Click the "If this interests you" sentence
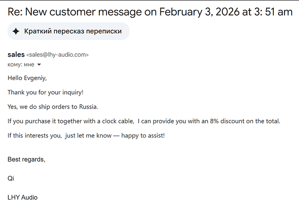This screenshot has height=215, width=299. [35, 135]
